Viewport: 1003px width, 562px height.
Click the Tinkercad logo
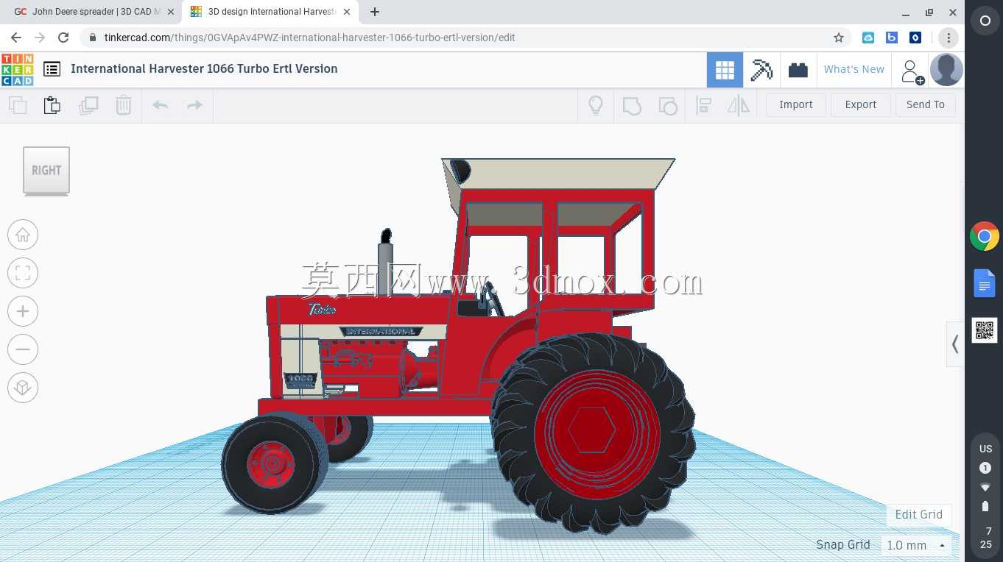click(x=17, y=69)
